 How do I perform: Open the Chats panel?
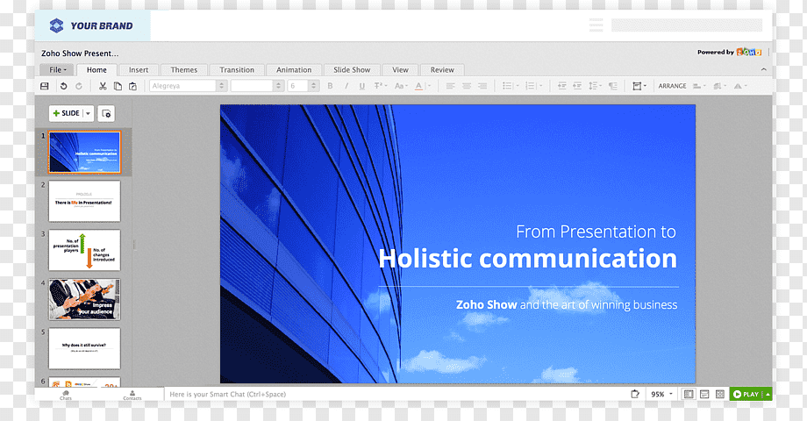click(x=66, y=395)
